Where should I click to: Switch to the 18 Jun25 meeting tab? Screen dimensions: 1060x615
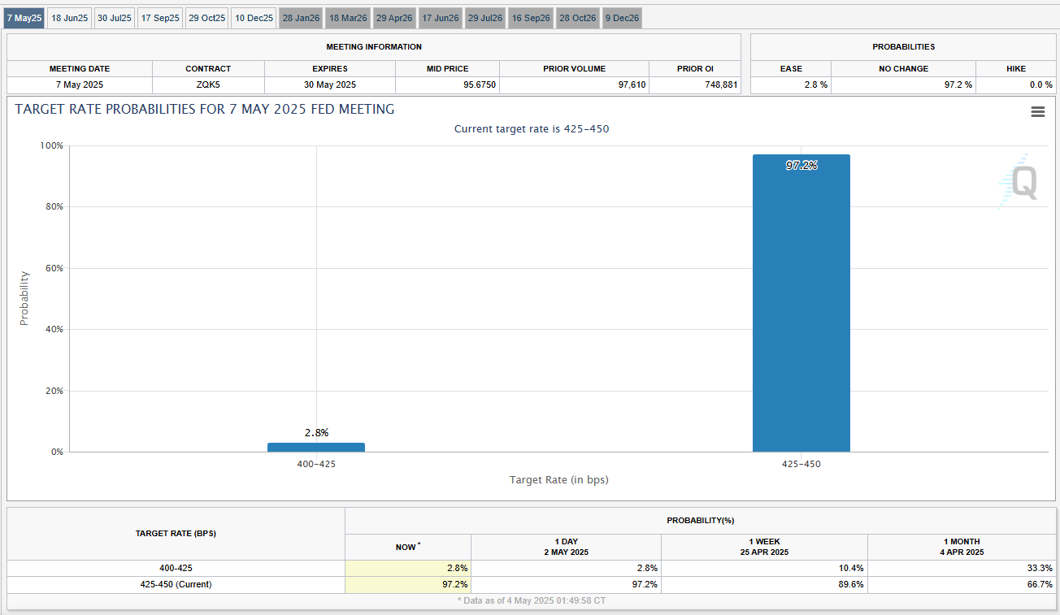[x=69, y=18]
